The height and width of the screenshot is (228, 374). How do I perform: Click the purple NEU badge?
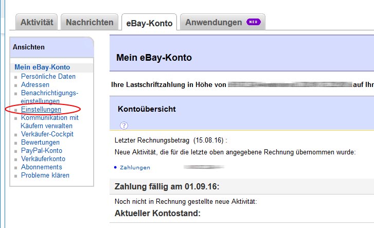pyautogui.click(x=253, y=22)
